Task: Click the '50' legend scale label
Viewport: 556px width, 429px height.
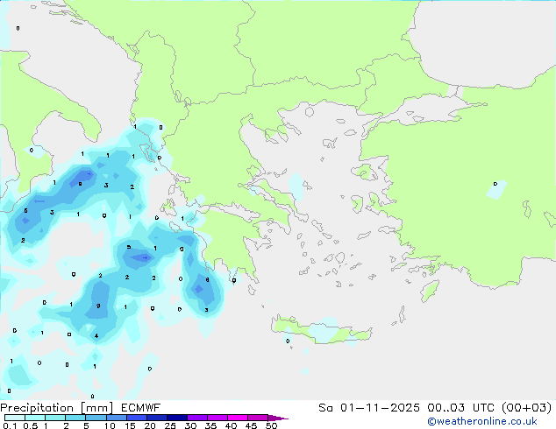Action: click(271, 425)
